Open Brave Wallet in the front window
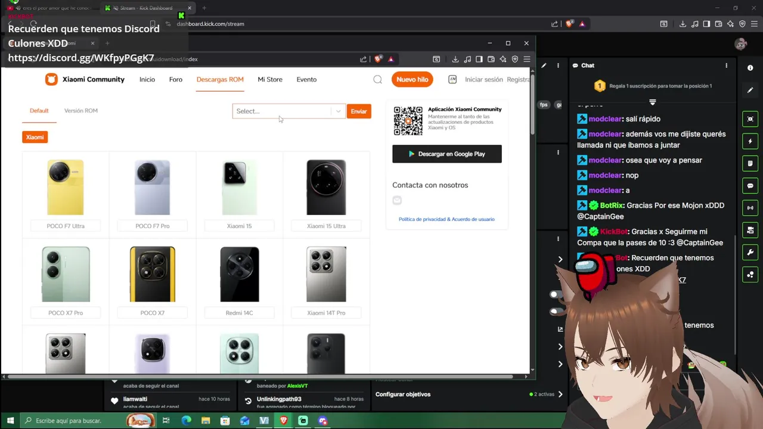The width and height of the screenshot is (763, 429). point(491,59)
